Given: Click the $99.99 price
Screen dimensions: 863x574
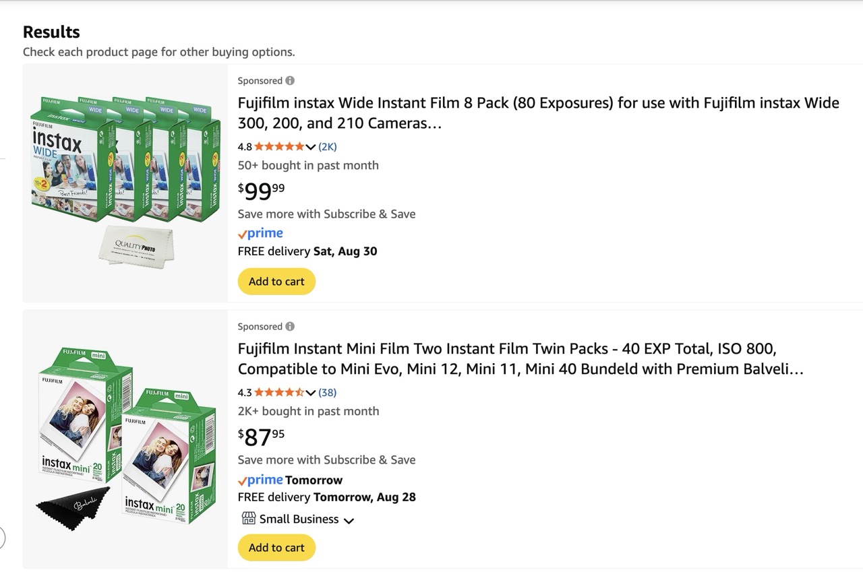Looking at the screenshot, I should point(262,191).
